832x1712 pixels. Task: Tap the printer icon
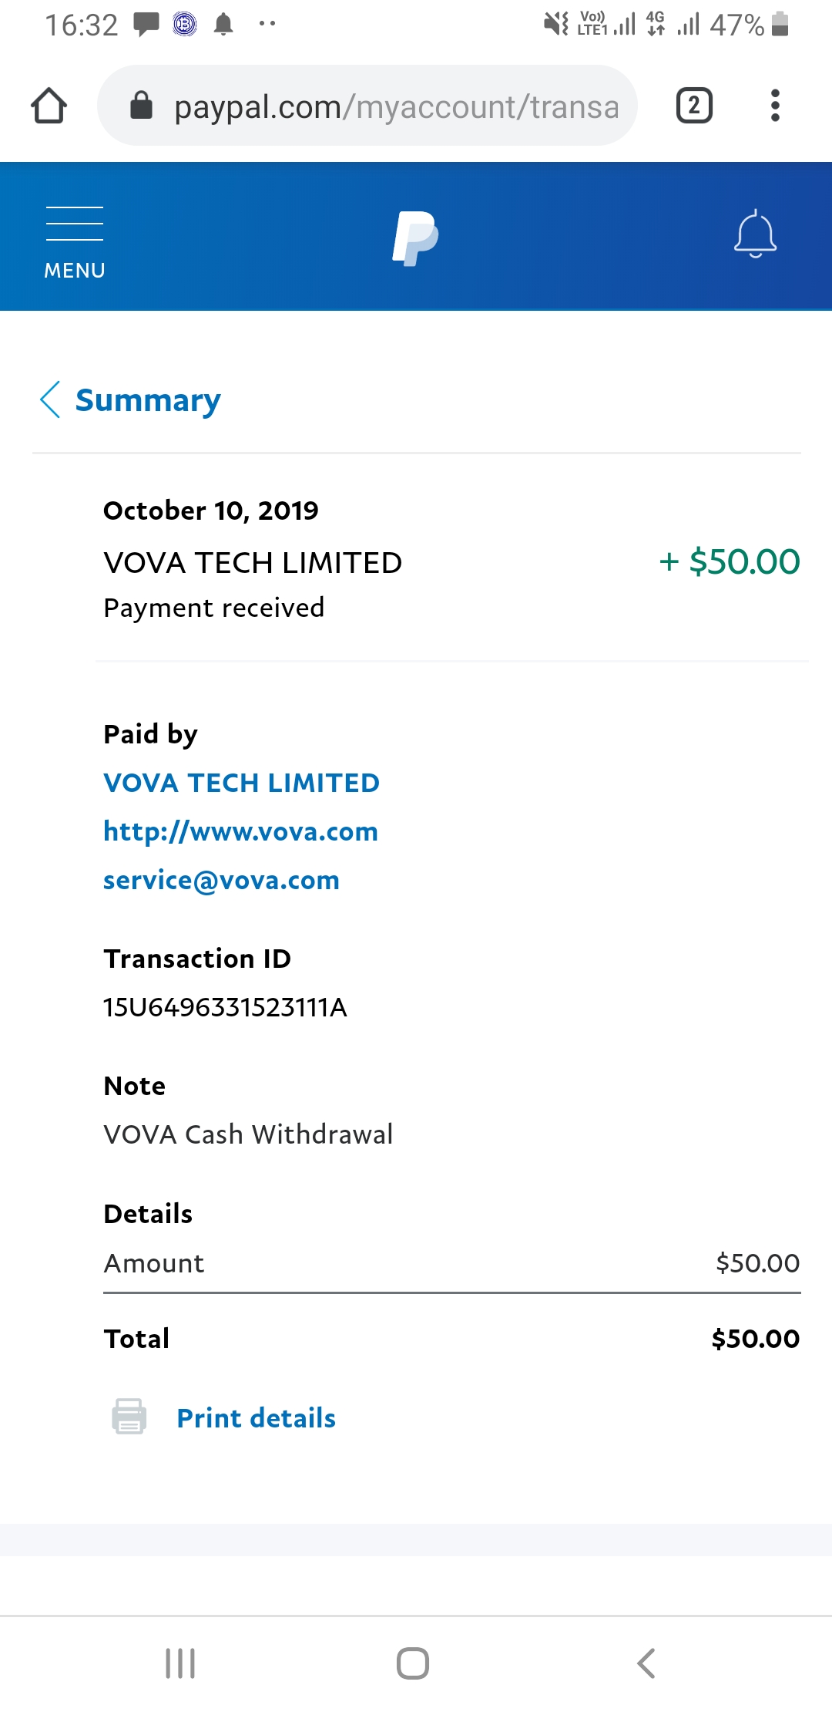[x=129, y=1416]
